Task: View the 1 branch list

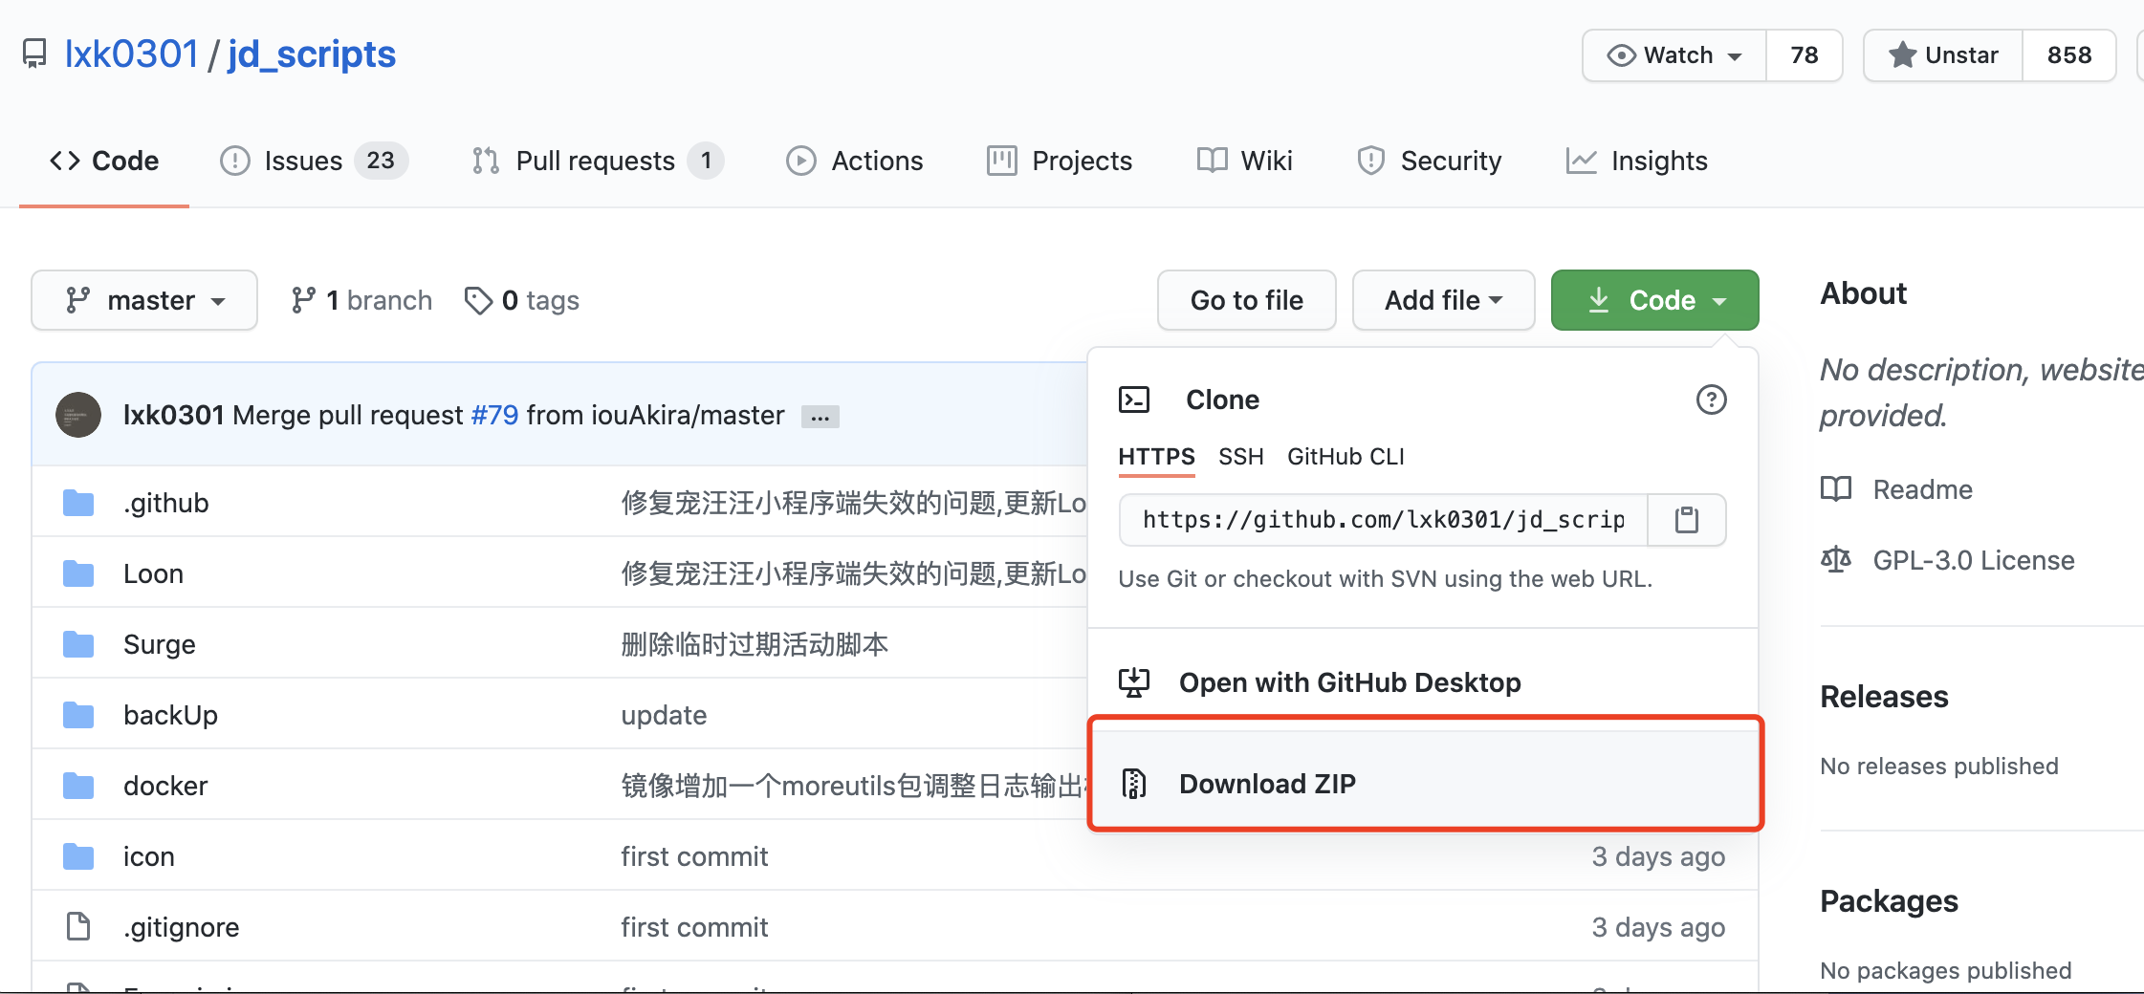Action: click(361, 300)
